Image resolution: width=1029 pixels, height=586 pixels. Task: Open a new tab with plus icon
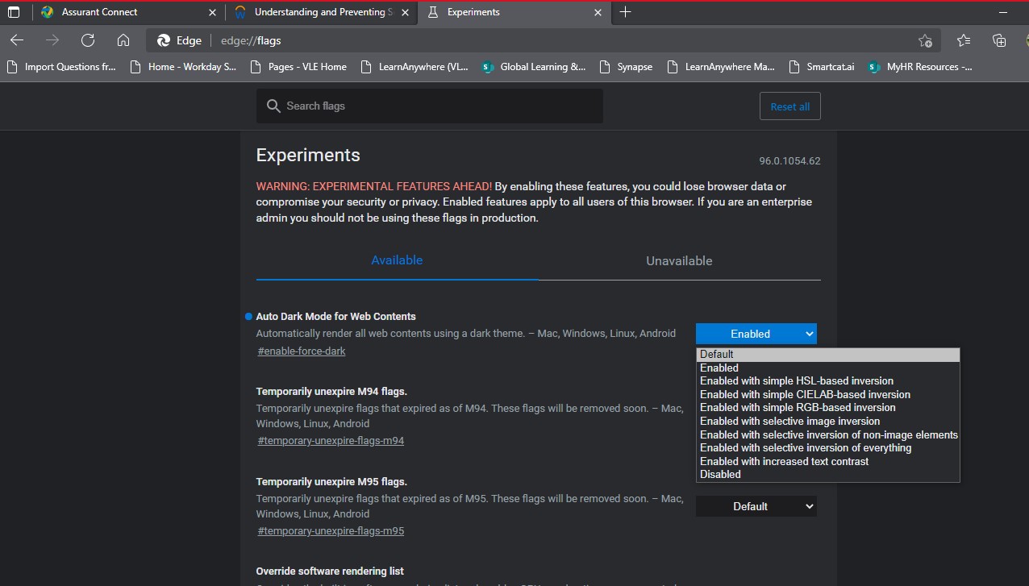coord(626,12)
